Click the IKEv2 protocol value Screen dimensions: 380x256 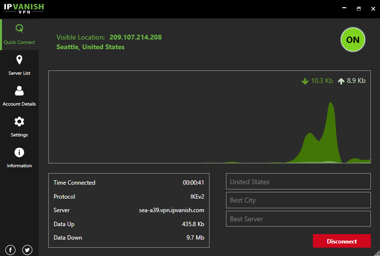point(197,197)
